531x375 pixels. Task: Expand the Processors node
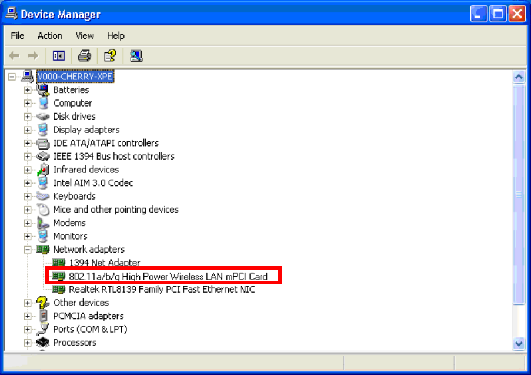(28, 343)
